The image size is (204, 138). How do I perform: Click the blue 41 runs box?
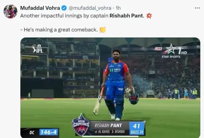[137, 128]
